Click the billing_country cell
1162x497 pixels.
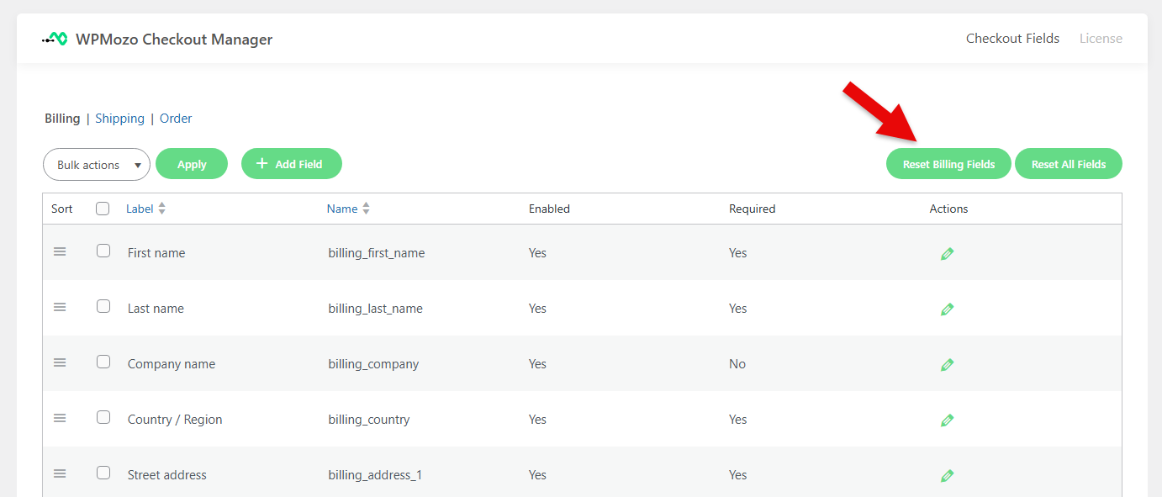[369, 420]
